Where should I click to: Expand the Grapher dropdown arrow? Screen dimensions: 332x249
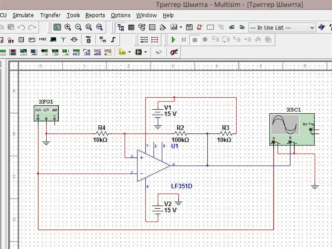pos(181,27)
